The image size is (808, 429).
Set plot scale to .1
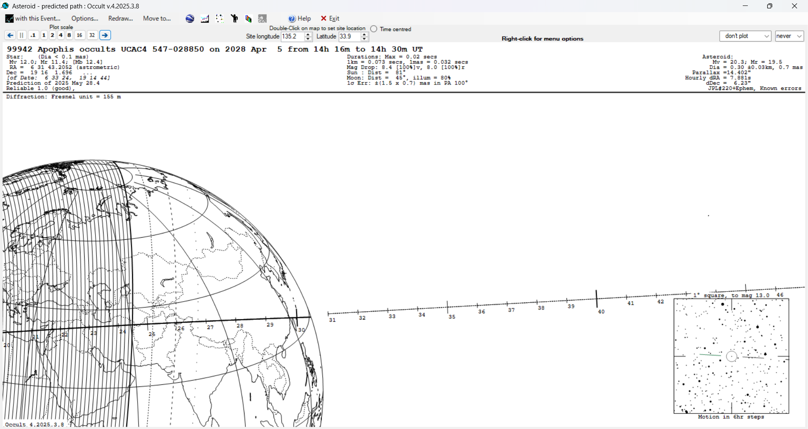[33, 35]
